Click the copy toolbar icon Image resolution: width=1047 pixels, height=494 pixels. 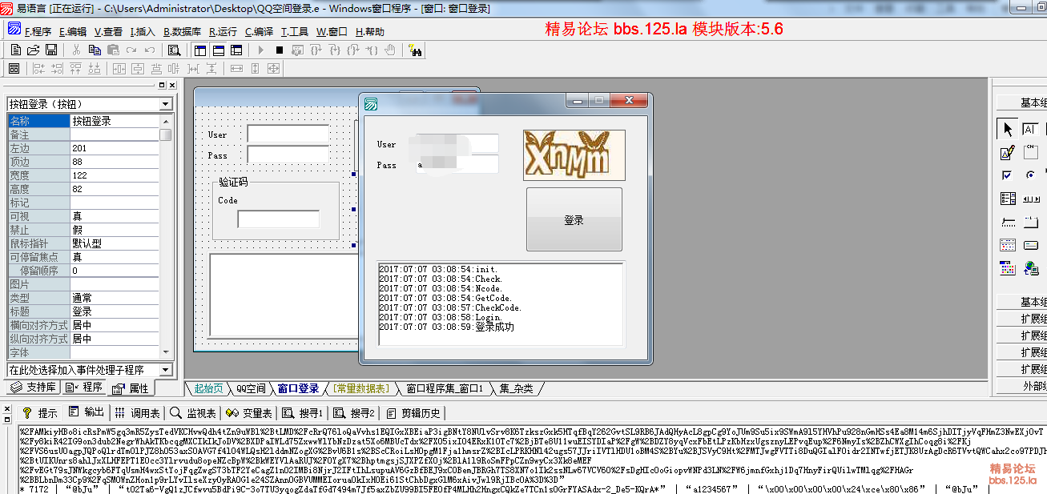(x=95, y=50)
